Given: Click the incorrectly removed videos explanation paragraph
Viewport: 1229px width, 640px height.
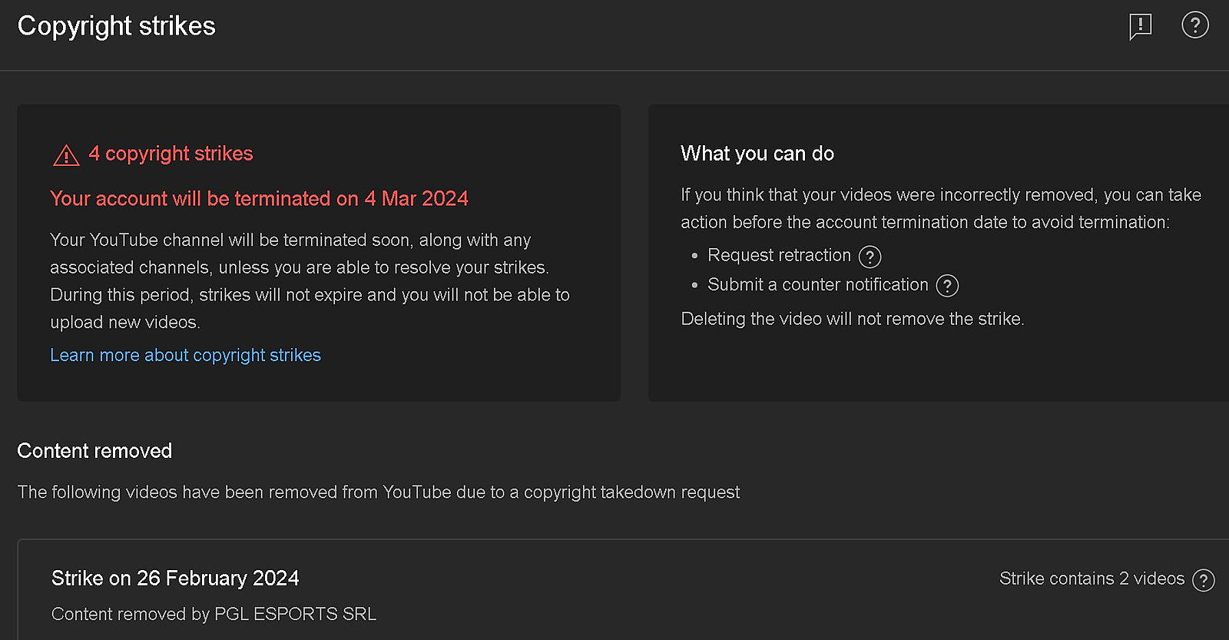Looking at the screenshot, I should coord(941,208).
